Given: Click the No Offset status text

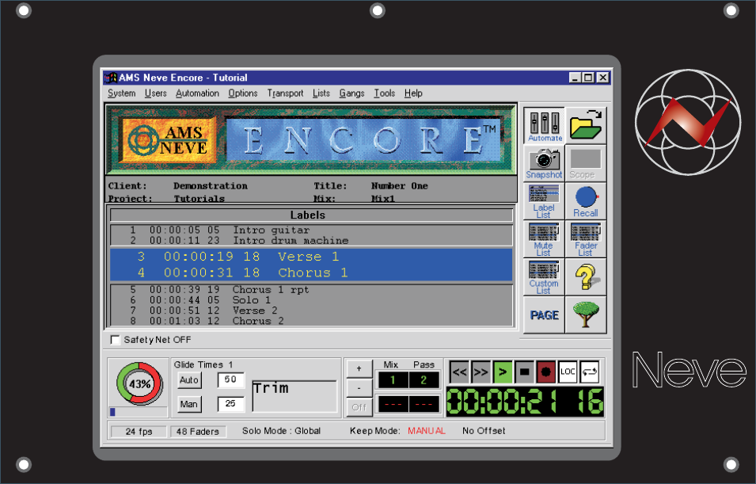Looking at the screenshot, I should tap(484, 431).
